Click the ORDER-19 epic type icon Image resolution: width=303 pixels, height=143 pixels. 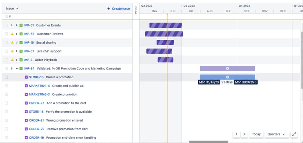coord(26,138)
